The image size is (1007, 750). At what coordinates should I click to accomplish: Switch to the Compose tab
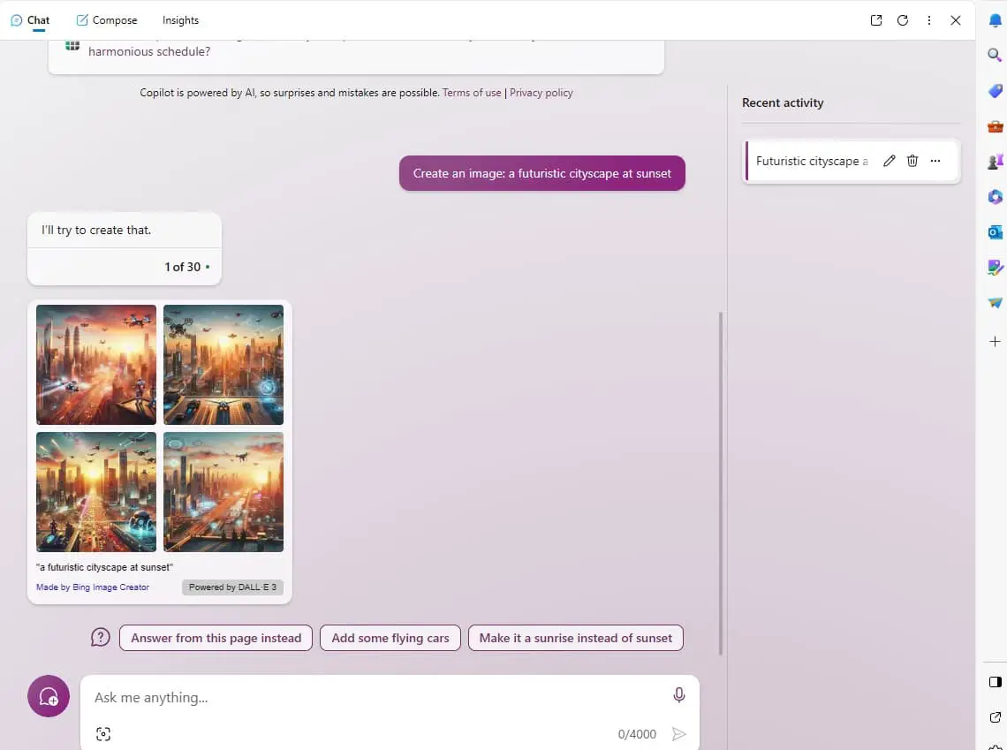pyautogui.click(x=107, y=20)
